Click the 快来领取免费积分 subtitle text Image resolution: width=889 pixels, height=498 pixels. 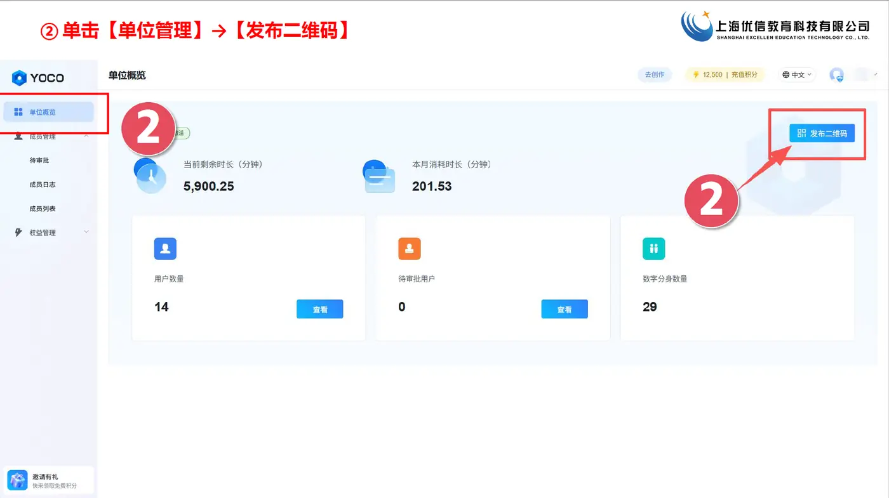pos(55,485)
